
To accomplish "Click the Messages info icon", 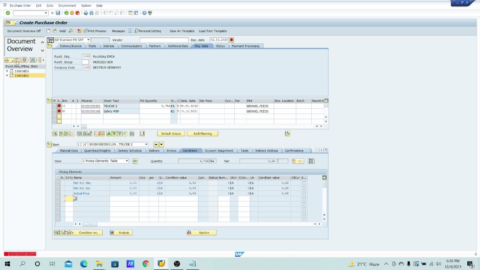I will point(130,31).
